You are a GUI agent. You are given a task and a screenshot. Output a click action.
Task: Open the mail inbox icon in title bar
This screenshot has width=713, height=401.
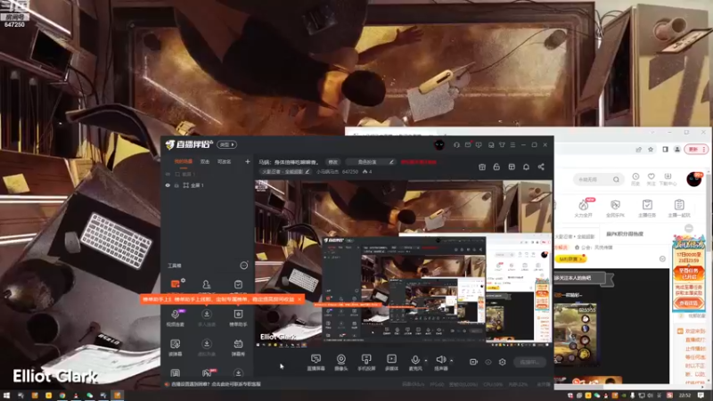coord(467,144)
